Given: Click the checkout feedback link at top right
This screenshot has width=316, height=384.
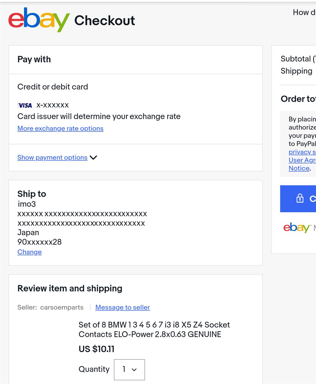Looking at the screenshot, I should click(x=304, y=12).
